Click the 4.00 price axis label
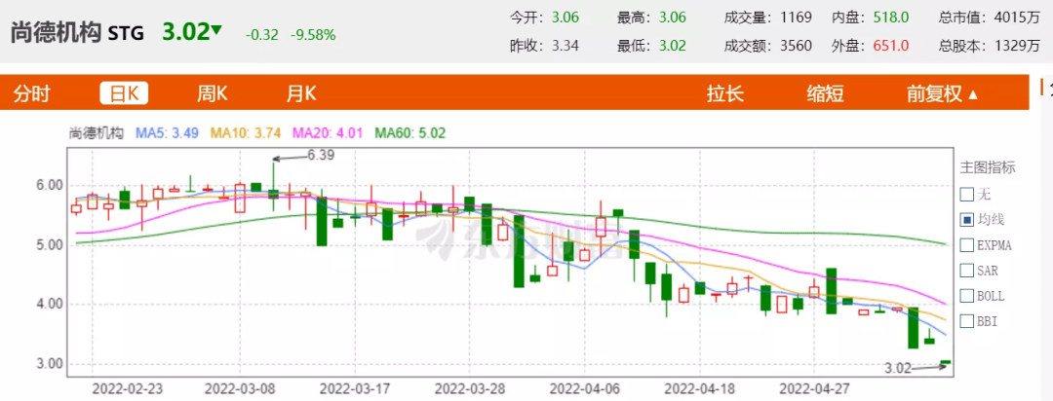The height and width of the screenshot is (401, 1053). tap(49, 305)
